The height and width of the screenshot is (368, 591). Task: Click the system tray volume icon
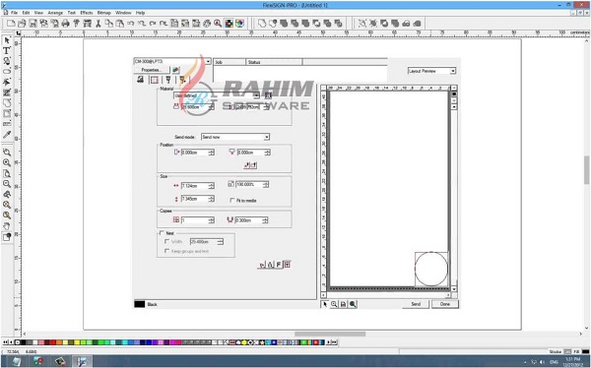543,362
